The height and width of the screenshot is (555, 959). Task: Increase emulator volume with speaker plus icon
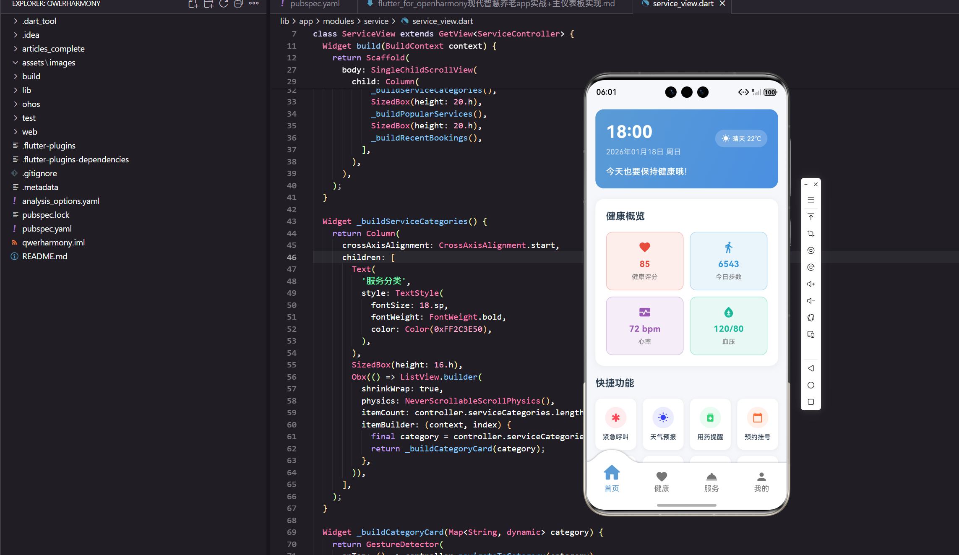(810, 284)
